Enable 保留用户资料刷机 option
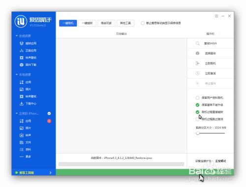246x187 pixels. pyautogui.click(x=197, y=98)
